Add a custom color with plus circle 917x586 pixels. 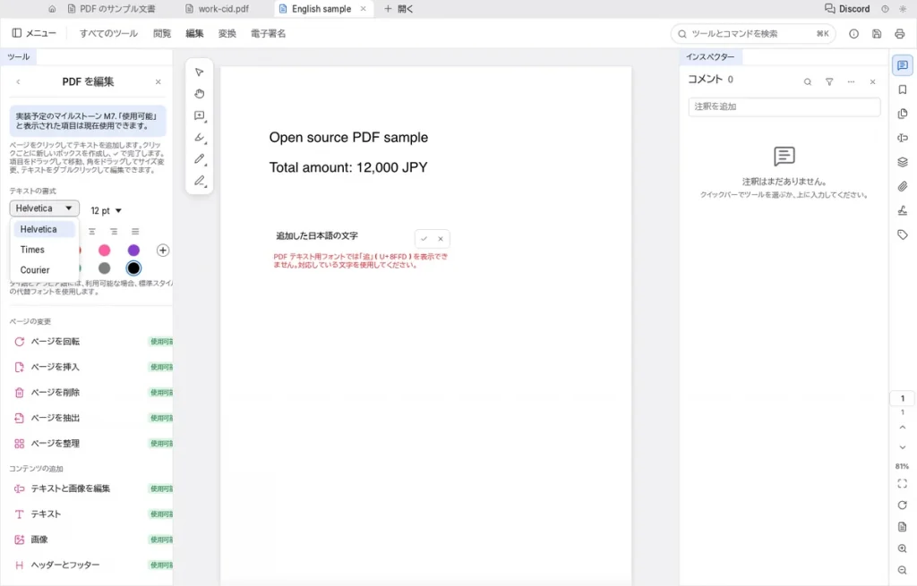click(163, 251)
